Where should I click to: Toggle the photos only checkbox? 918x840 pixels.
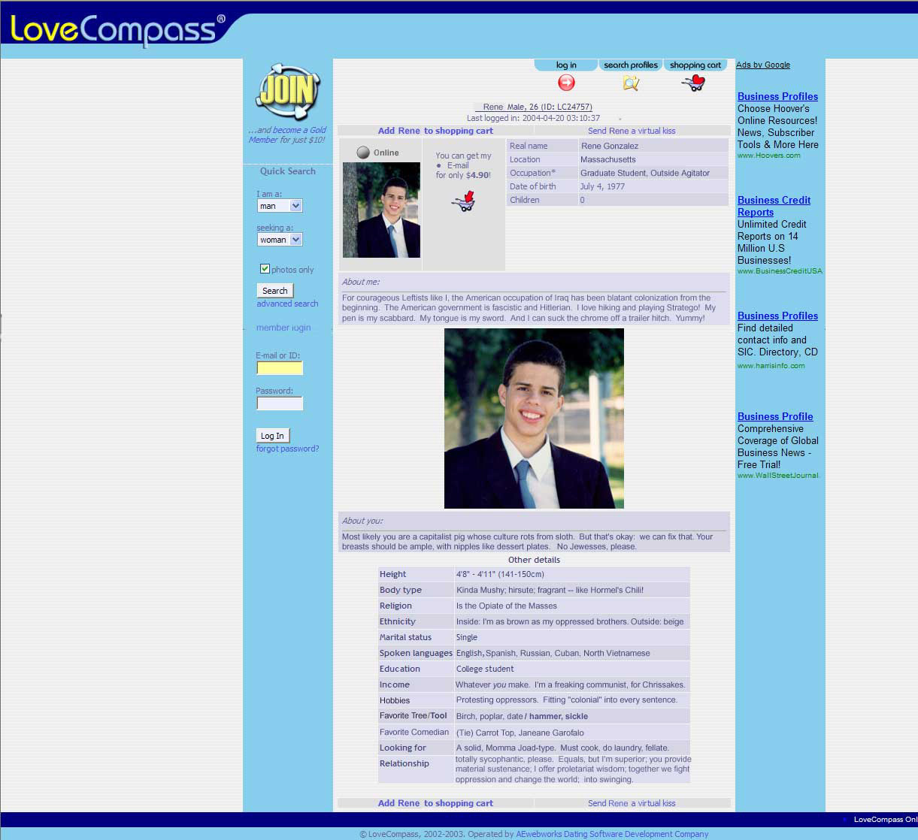265,269
